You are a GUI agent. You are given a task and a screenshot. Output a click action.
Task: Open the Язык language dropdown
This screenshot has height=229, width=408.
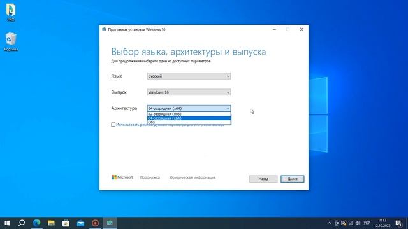[x=189, y=76]
